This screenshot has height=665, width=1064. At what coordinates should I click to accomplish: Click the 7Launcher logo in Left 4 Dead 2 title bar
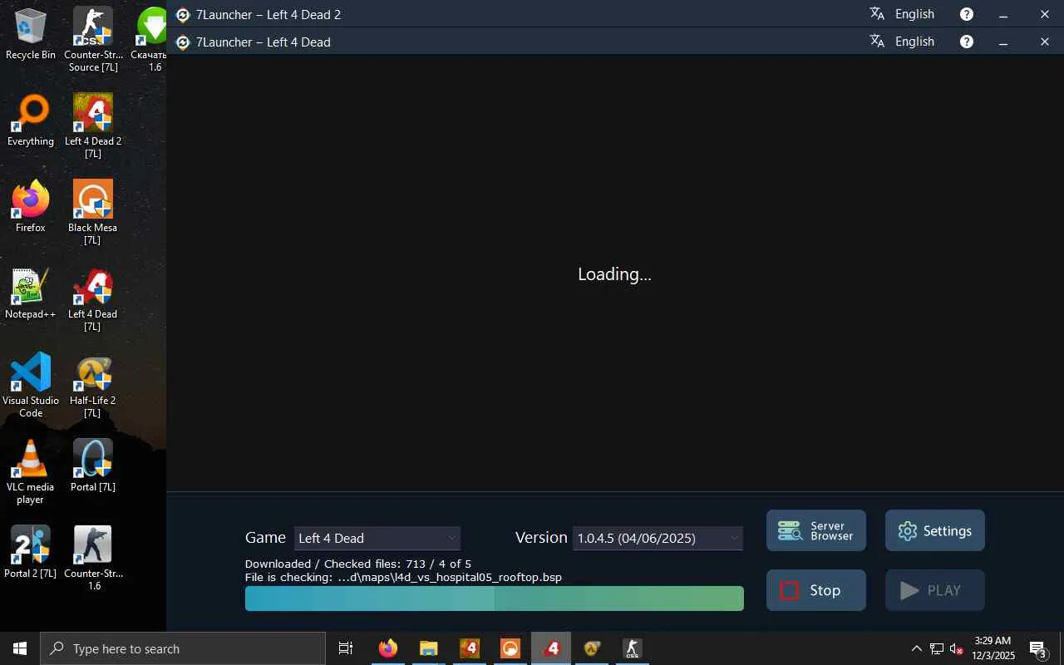183,15
